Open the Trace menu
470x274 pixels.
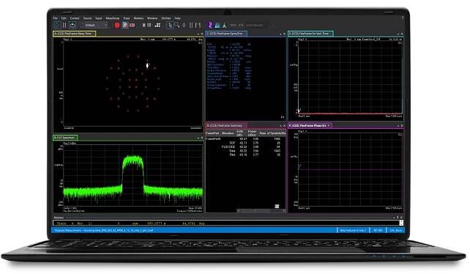point(127,18)
